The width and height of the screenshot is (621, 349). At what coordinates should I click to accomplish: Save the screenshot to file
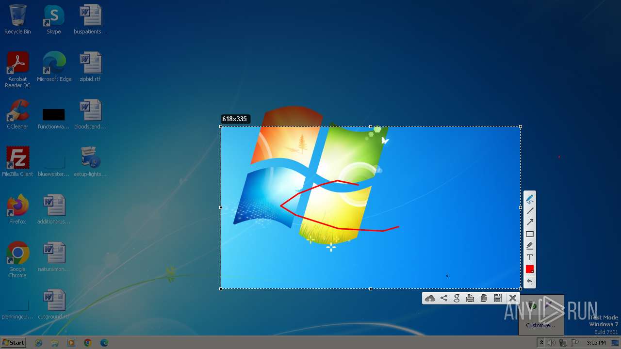[x=497, y=298]
